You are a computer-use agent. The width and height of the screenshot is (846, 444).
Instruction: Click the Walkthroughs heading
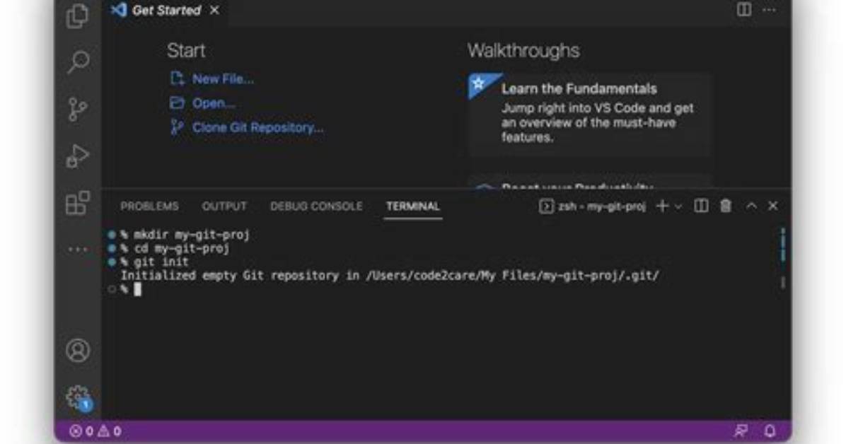[523, 51]
